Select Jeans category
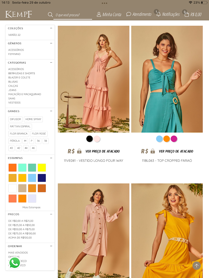This screenshot has width=209, height=278. [12, 90]
